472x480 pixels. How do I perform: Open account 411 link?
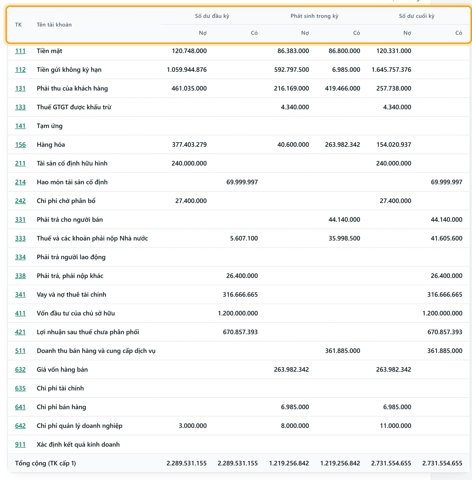coord(20,313)
